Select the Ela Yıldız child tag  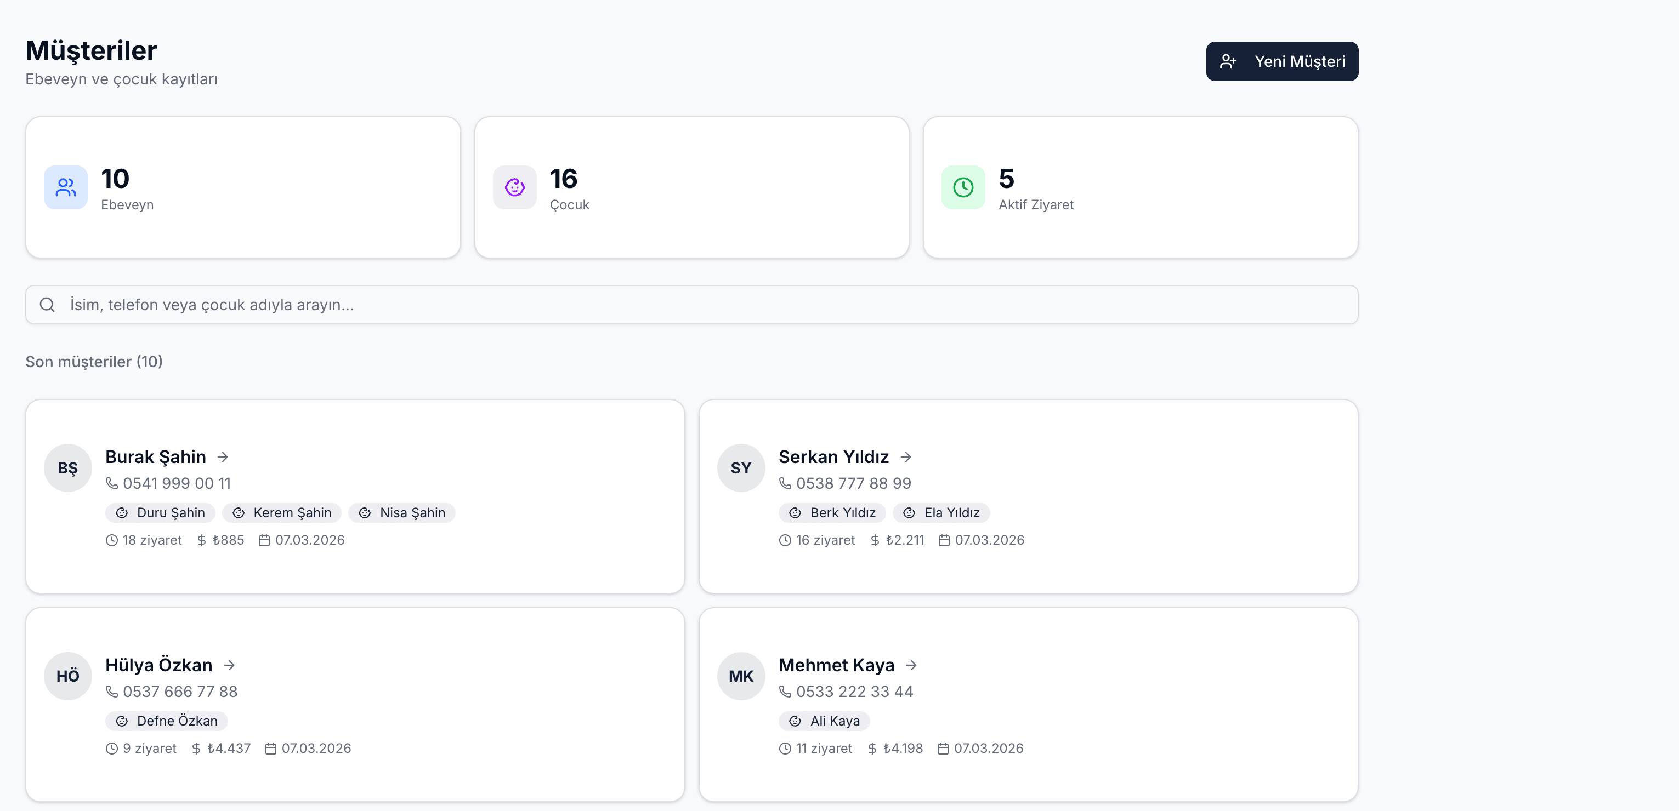(x=940, y=513)
